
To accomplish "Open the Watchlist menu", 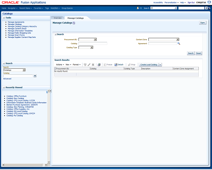I will [x=55, y=8].
